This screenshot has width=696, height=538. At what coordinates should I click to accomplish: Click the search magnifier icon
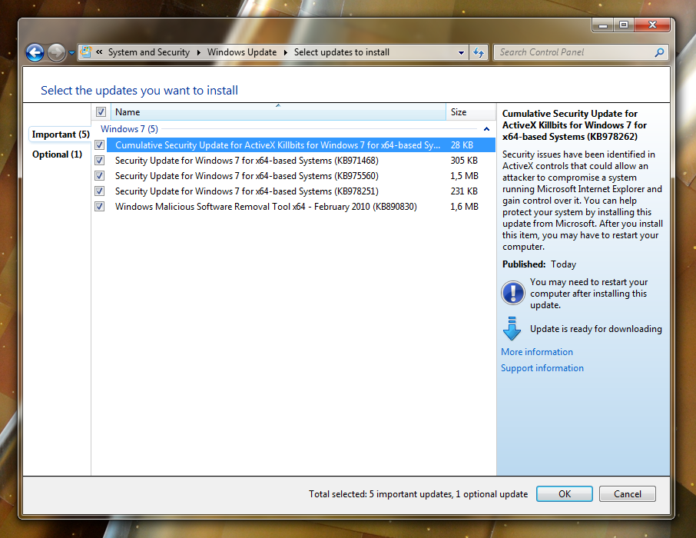(x=659, y=52)
